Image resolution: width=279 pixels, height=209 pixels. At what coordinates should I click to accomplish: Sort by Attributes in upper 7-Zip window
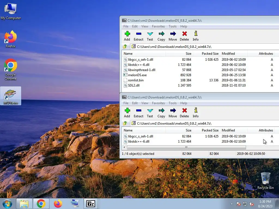pyautogui.click(x=261, y=54)
